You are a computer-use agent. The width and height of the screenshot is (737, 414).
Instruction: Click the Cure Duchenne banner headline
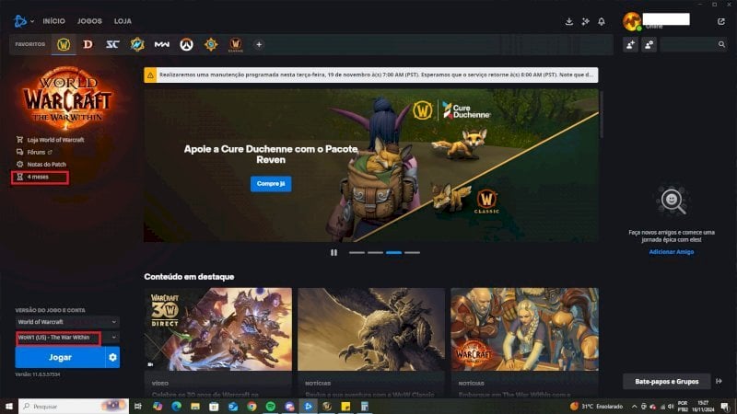click(271, 155)
